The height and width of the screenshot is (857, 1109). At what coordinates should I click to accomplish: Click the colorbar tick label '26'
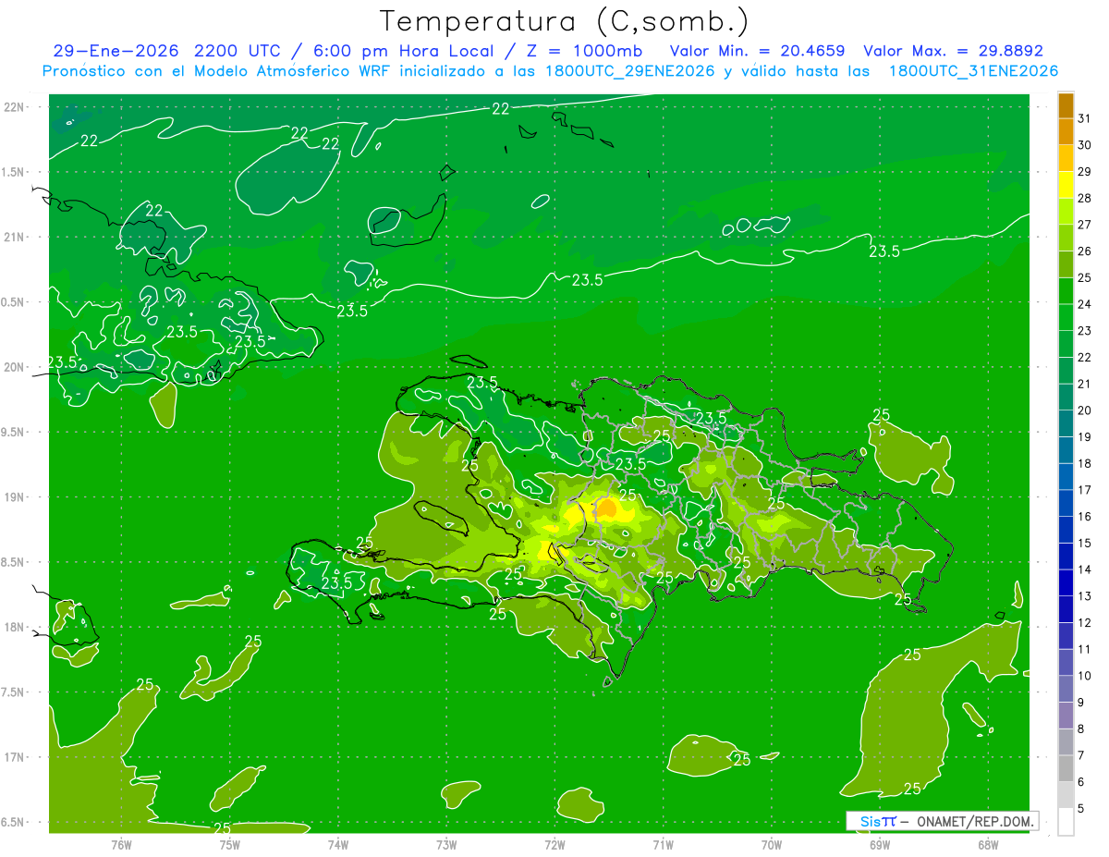coord(1085,251)
